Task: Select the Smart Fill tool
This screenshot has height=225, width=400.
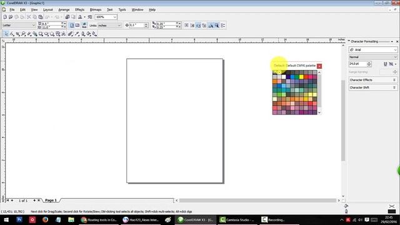Action: tap(35, 34)
